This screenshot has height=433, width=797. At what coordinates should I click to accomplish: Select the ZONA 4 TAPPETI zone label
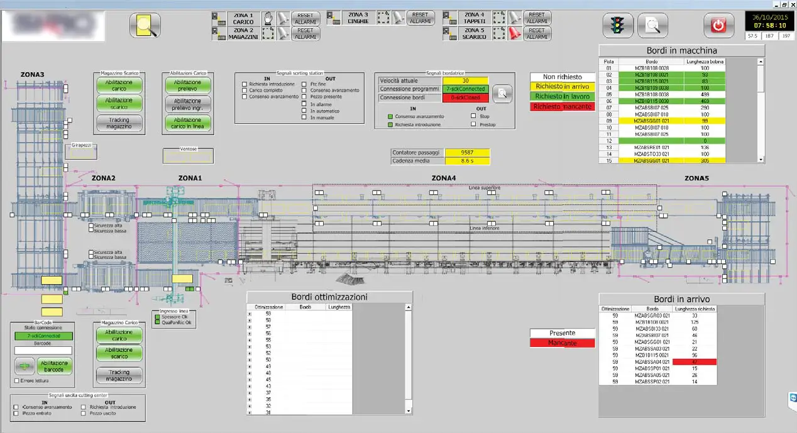[x=474, y=18]
